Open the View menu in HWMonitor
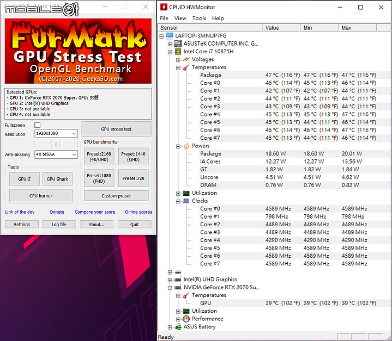 (180, 18)
